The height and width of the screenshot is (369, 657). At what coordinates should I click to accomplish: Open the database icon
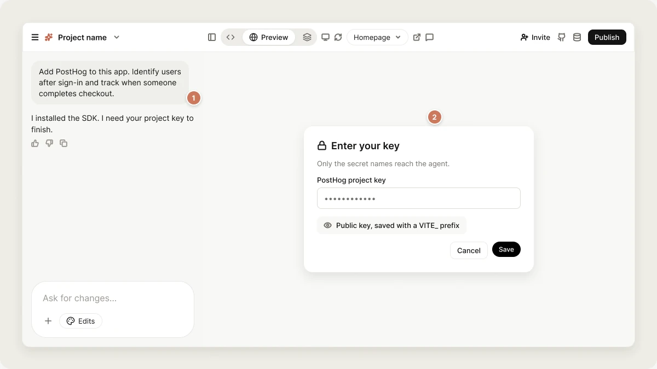577,37
